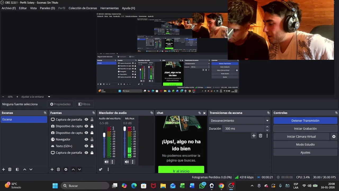Select Escena in the scenes list

click(24, 119)
